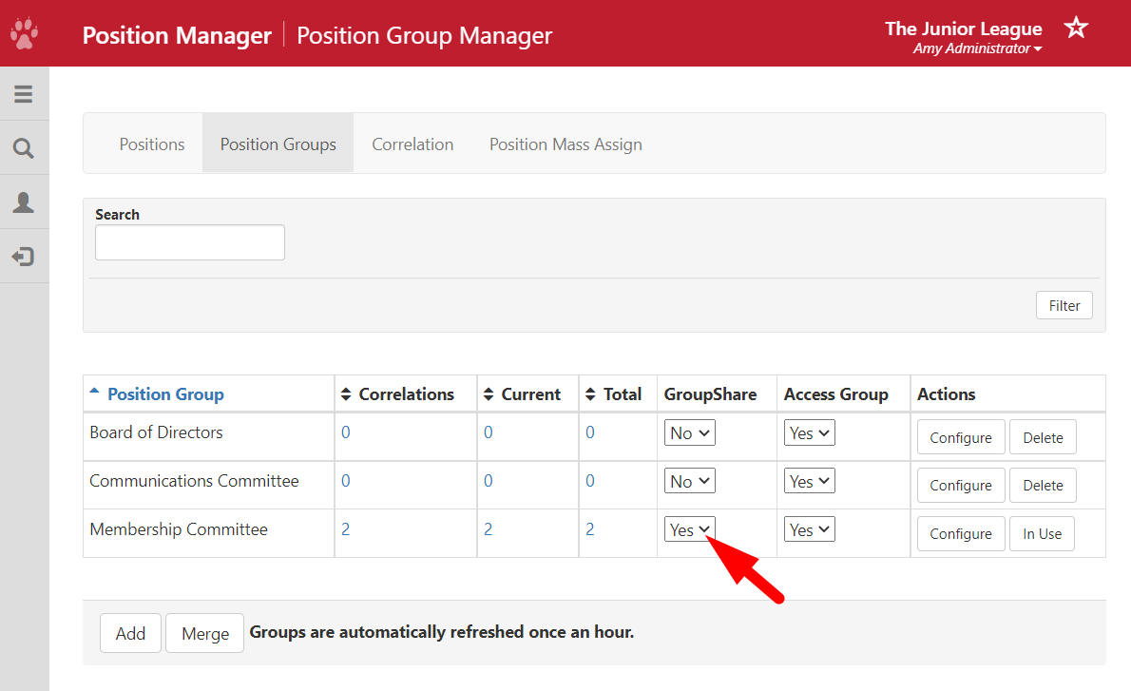Sort by Correlations column
The width and height of the screenshot is (1131, 691).
pyautogui.click(x=397, y=393)
